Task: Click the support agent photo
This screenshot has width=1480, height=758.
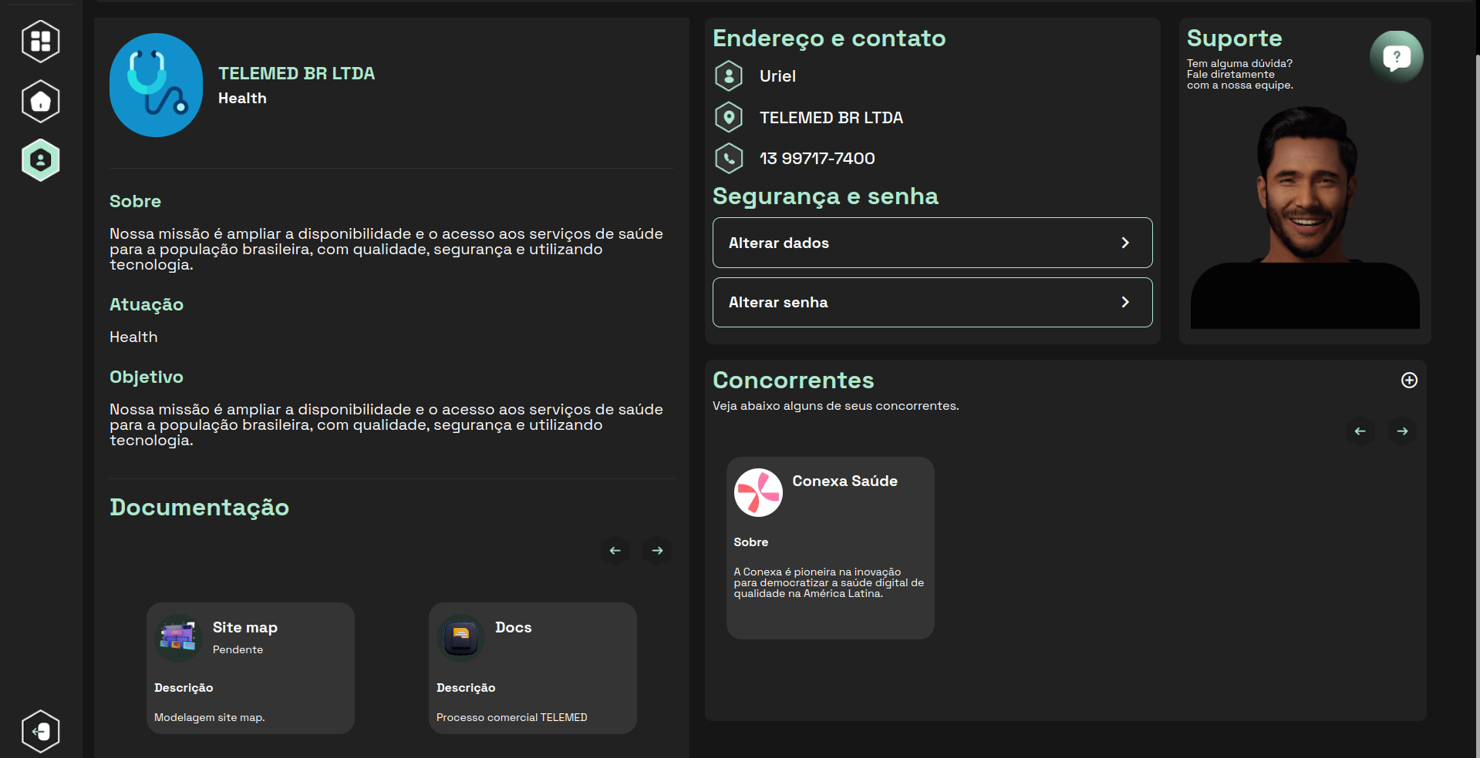Action: point(1305,217)
